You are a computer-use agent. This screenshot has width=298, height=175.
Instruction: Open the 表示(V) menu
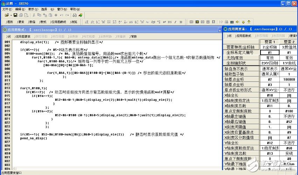point(33,9)
